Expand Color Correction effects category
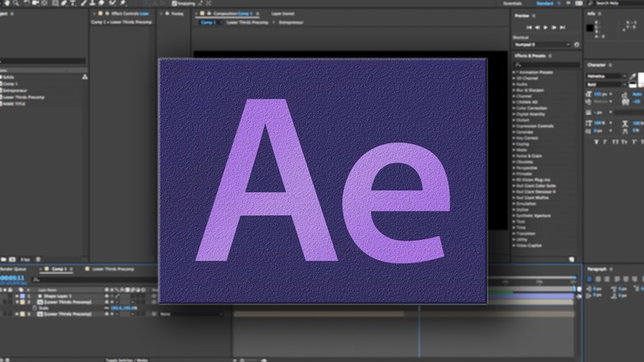Viewport: 644px width, 362px height. click(513, 108)
